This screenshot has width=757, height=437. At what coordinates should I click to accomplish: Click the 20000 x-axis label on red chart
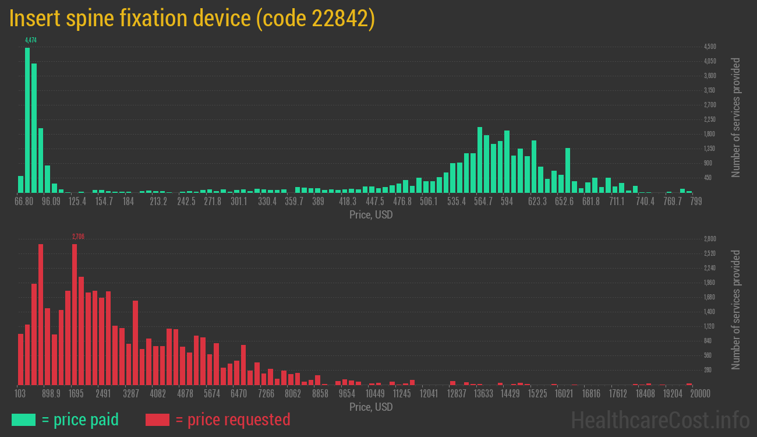(700, 394)
